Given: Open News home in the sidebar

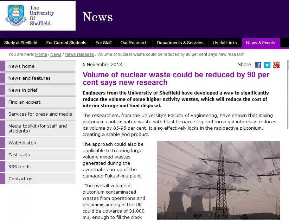Looking at the screenshot, I should click(38, 66).
